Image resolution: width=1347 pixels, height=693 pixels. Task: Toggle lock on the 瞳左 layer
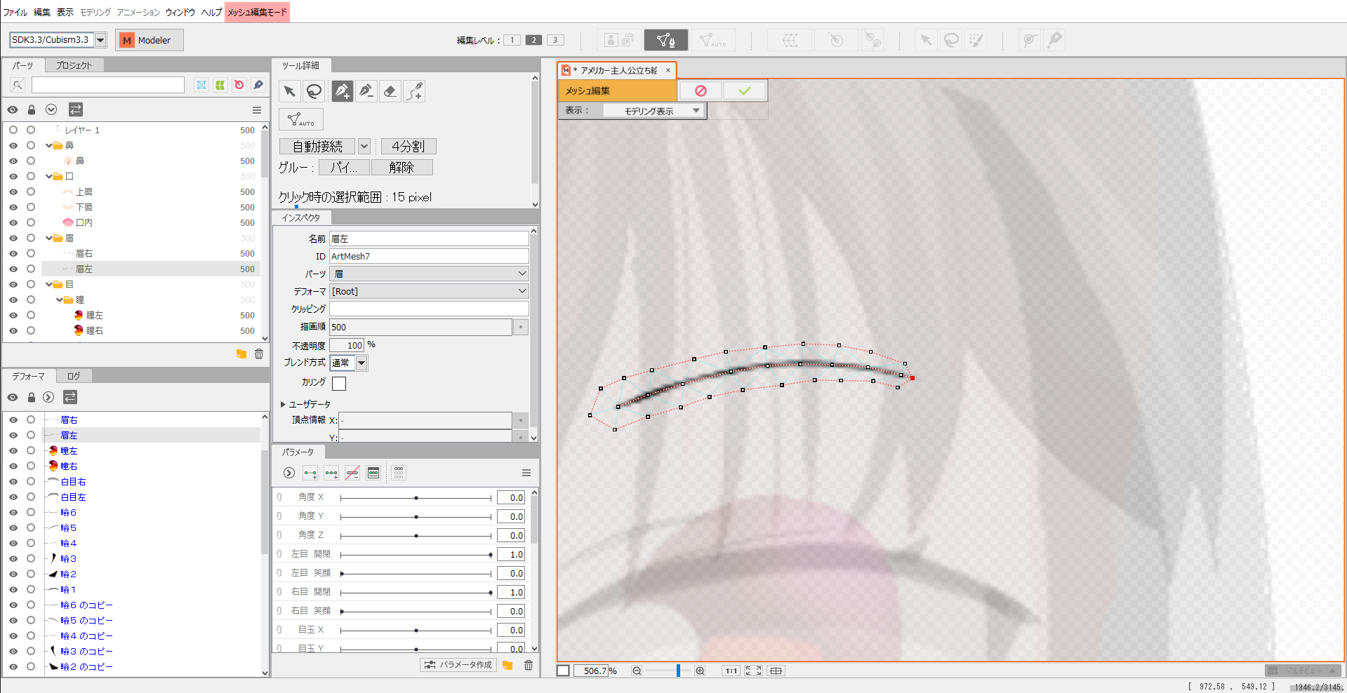click(31, 315)
